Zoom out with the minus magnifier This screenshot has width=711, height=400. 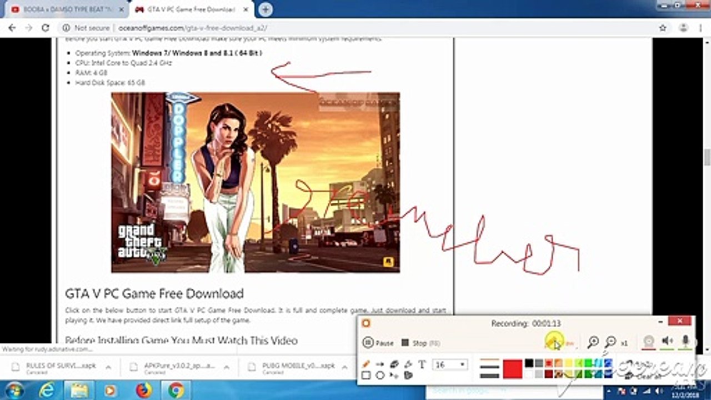tap(610, 343)
